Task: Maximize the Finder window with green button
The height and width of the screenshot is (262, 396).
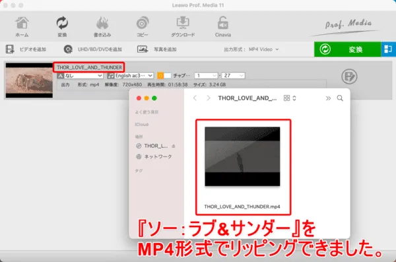Action: pyautogui.click(x=154, y=98)
